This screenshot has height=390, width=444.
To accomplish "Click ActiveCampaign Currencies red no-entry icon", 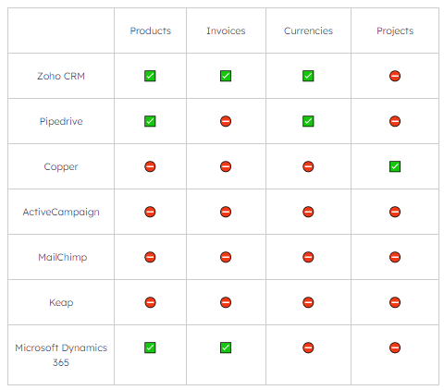I will (308, 212).
